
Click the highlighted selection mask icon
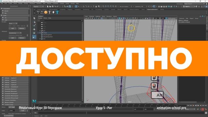tap(76, 6)
